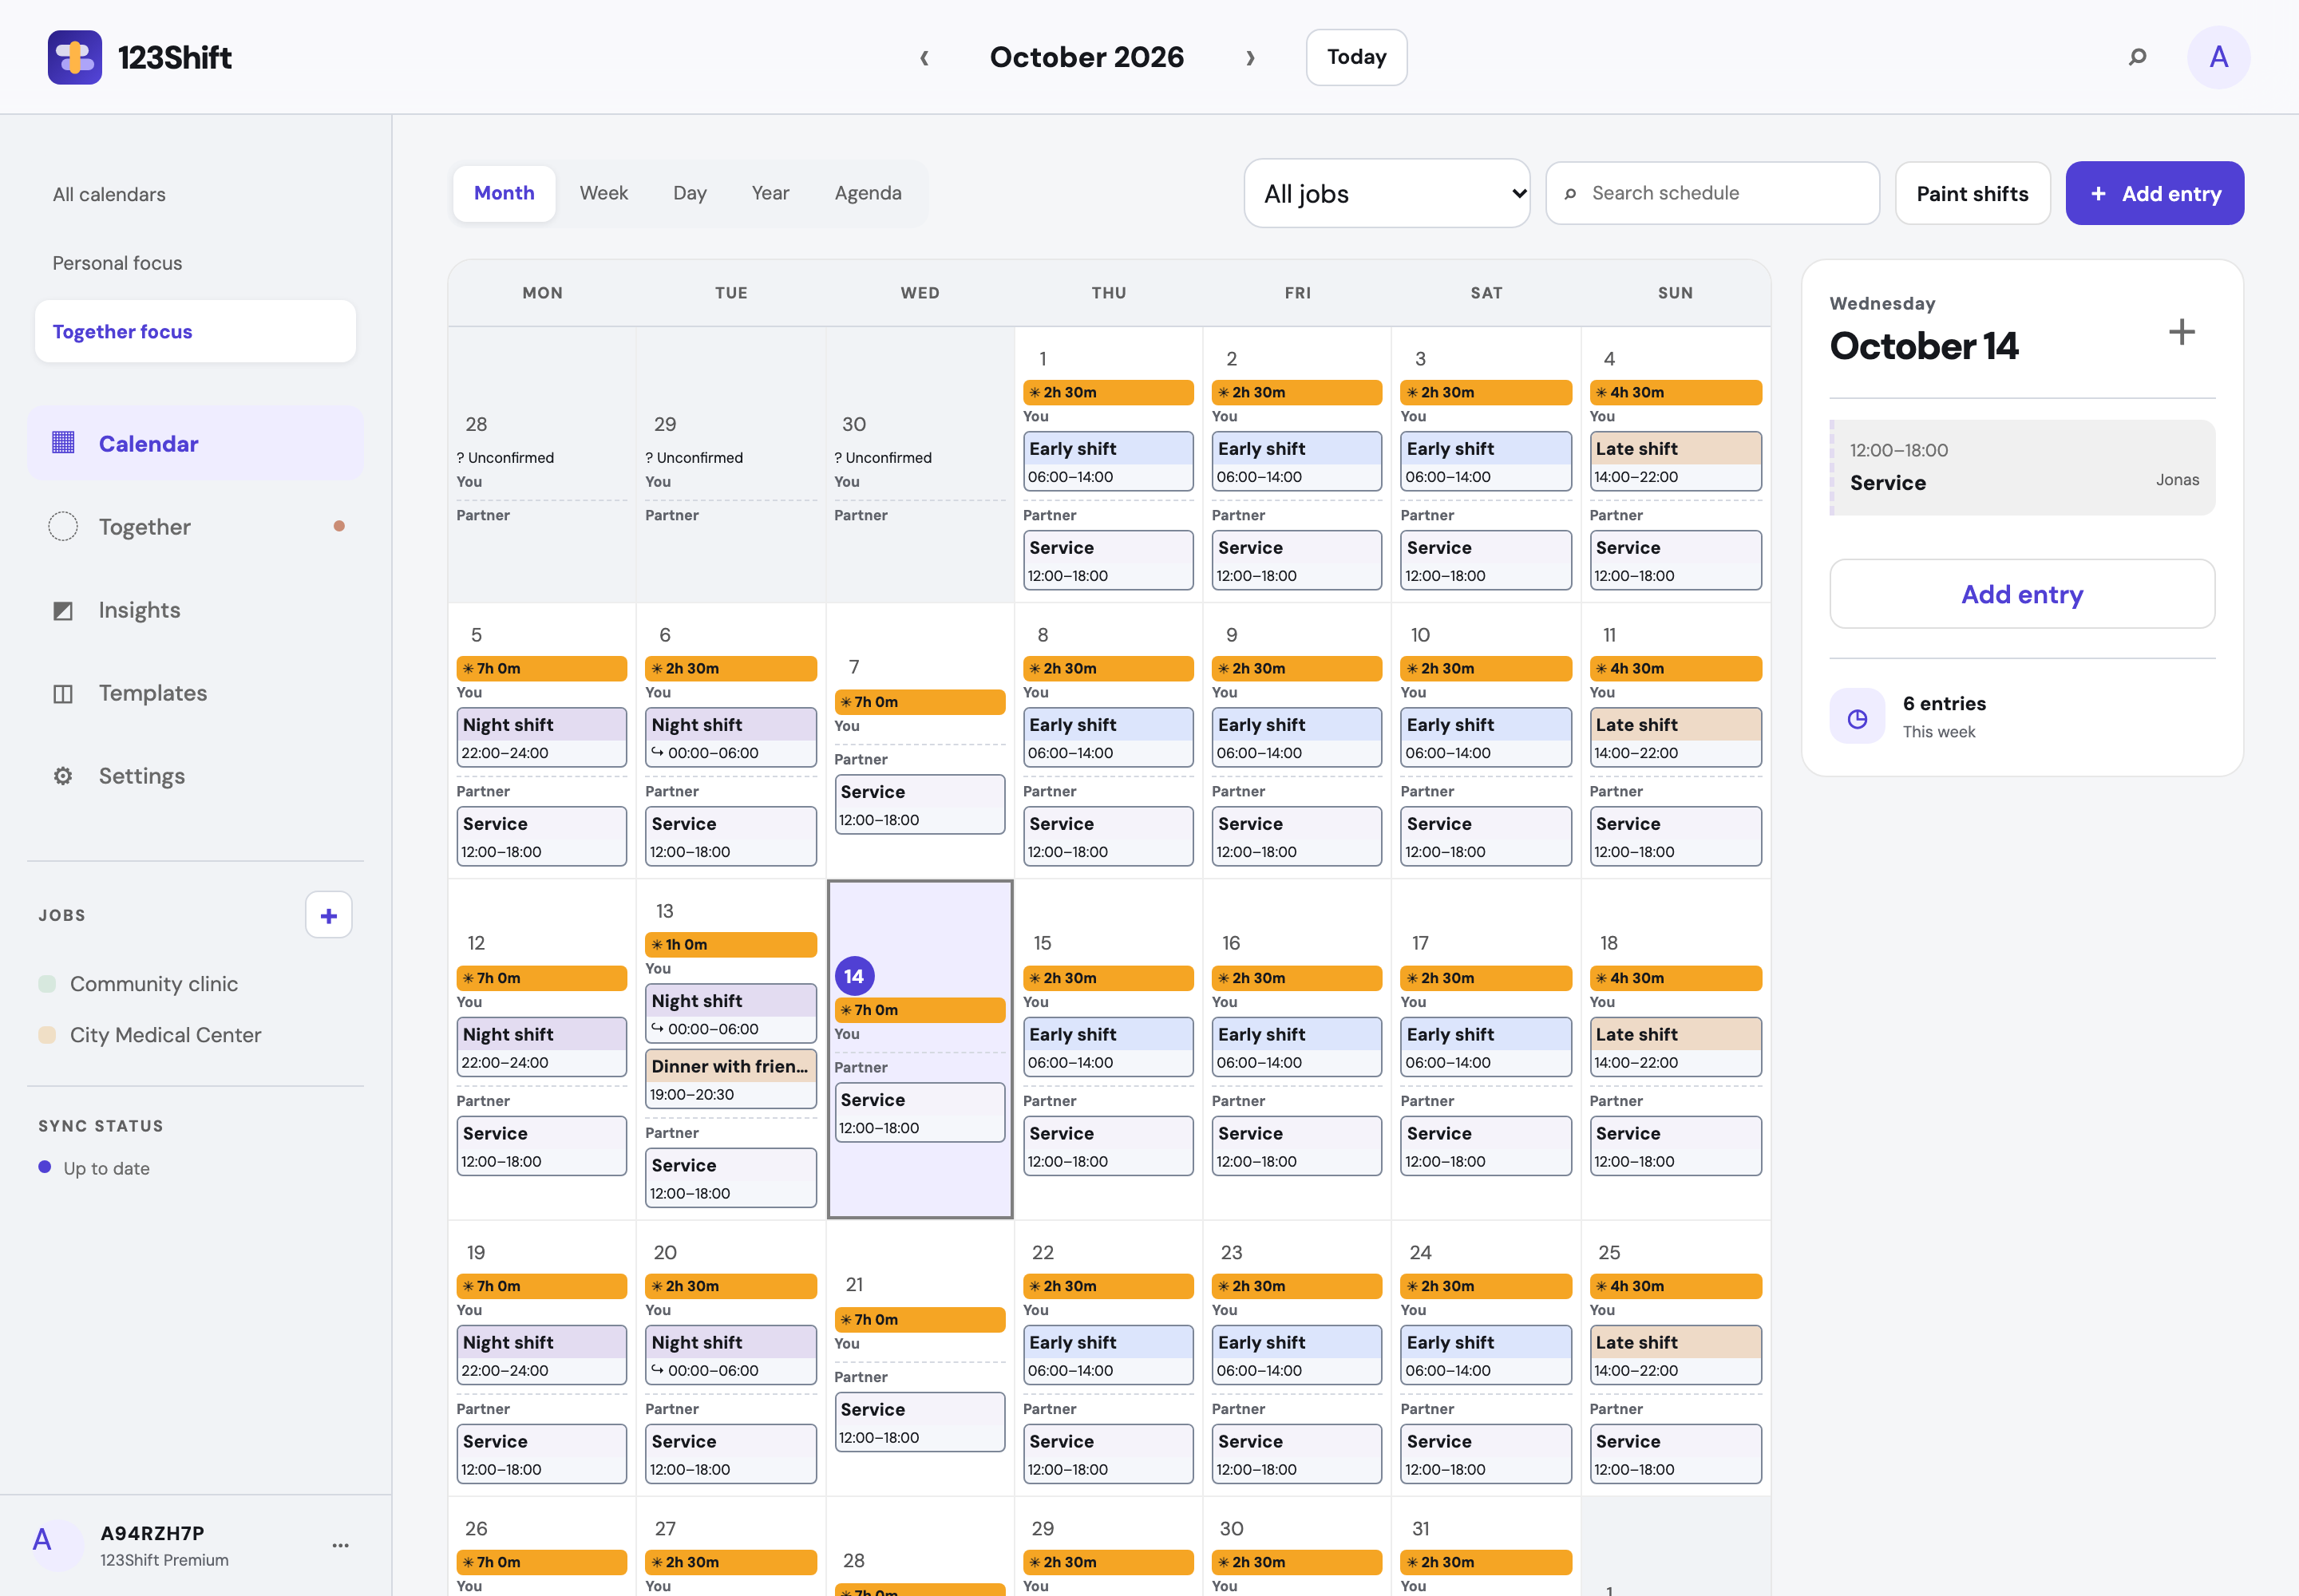Switch to Agenda view tab

coord(868,193)
